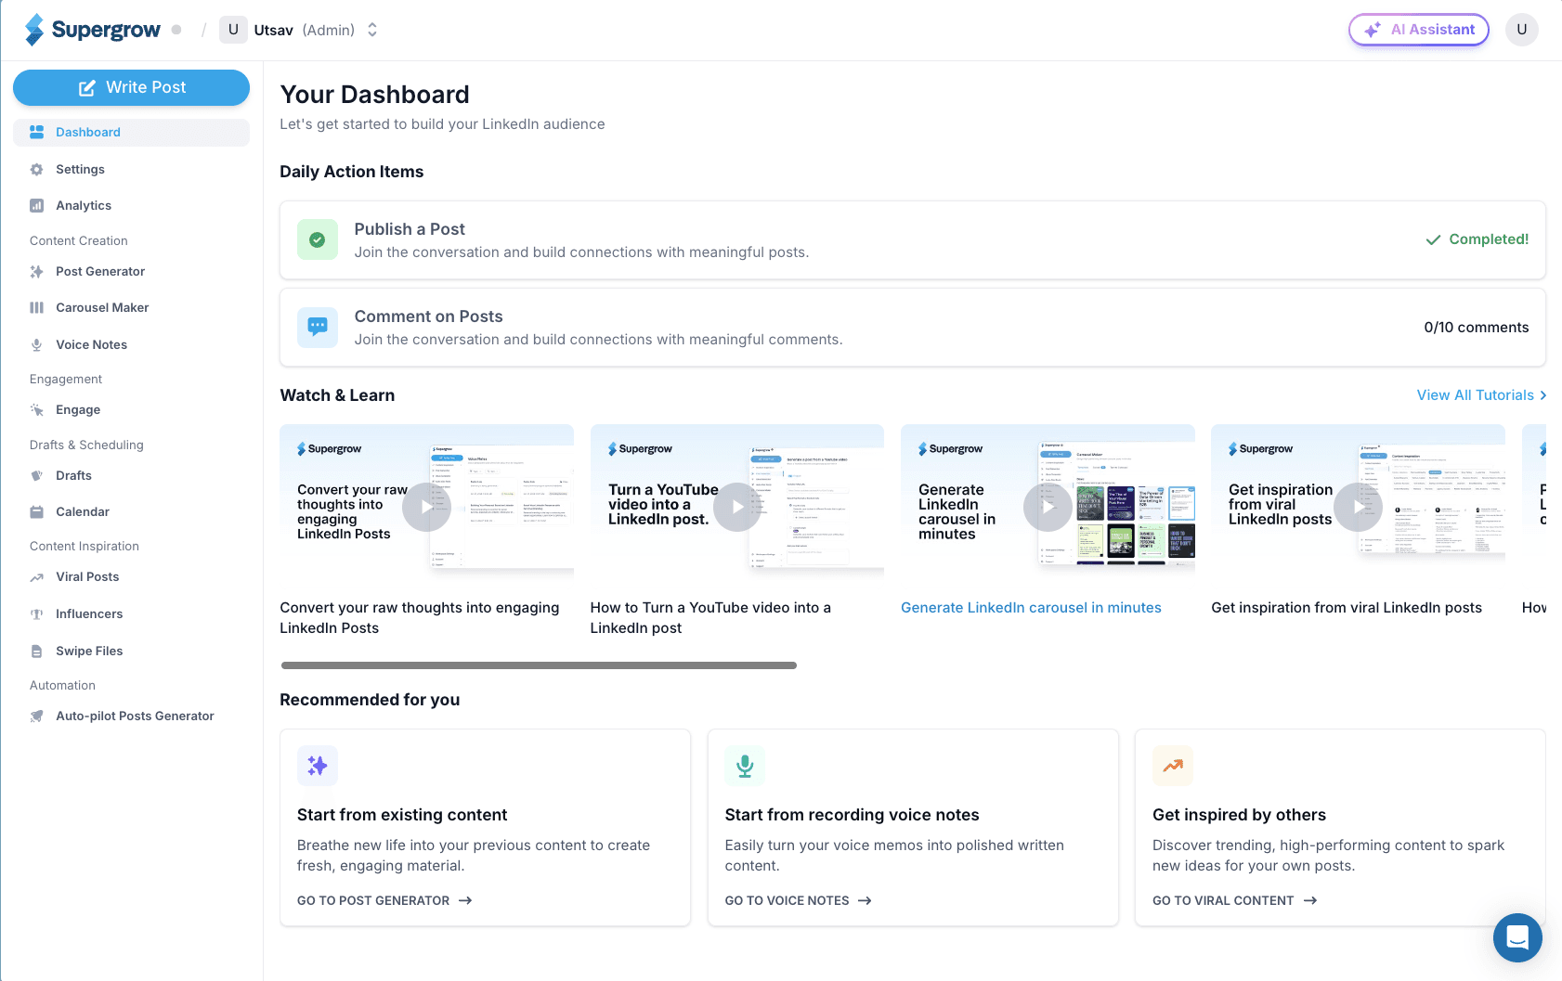Click the View All Tutorials link
1562x981 pixels.
point(1481,395)
